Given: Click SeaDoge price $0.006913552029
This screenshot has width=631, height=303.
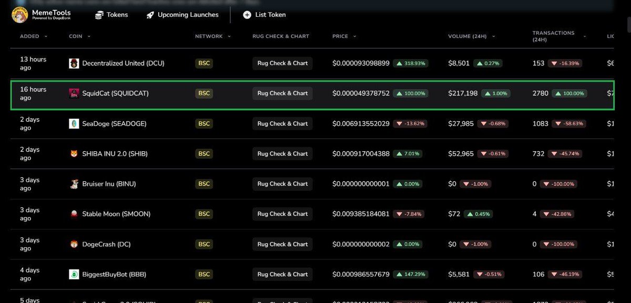Looking at the screenshot, I should point(361,124).
